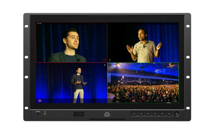The width and height of the screenshot is (217, 137).
Task: Push the F5 hardware function button
Action: click(x=162, y=114)
